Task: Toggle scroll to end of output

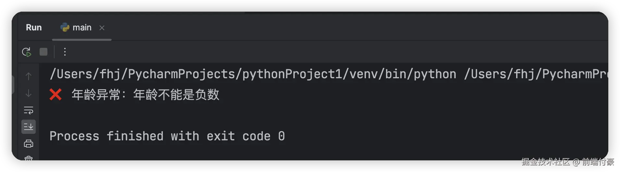Action: point(29,127)
